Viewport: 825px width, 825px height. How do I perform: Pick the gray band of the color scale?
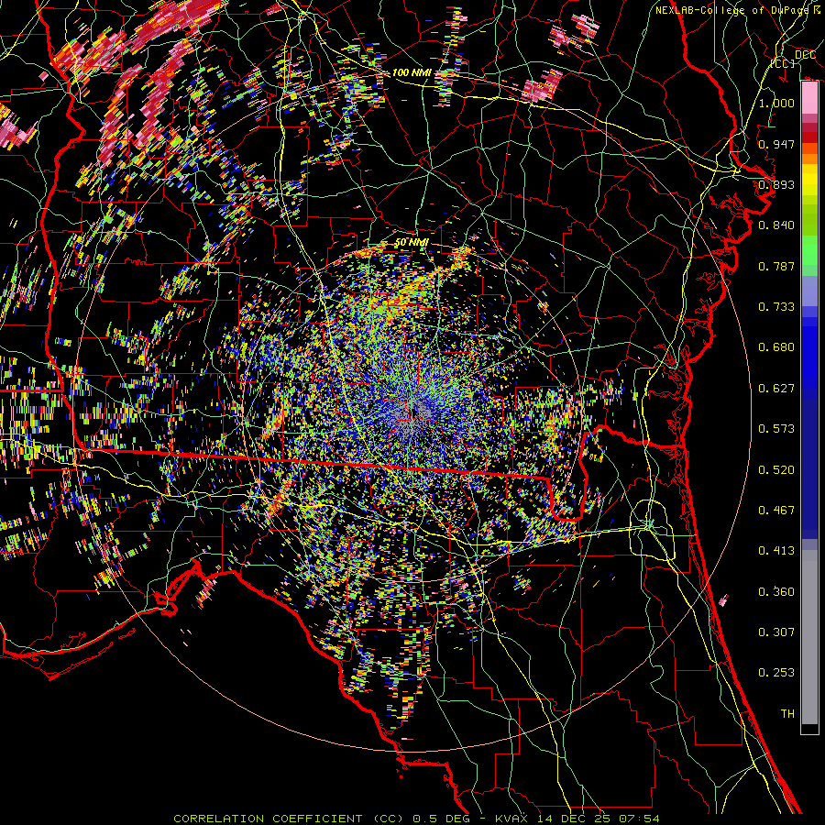(x=809, y=637)
